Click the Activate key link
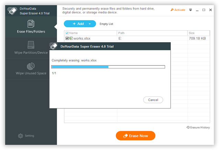This screenshot has height=150, width=219. coord(178,10)
